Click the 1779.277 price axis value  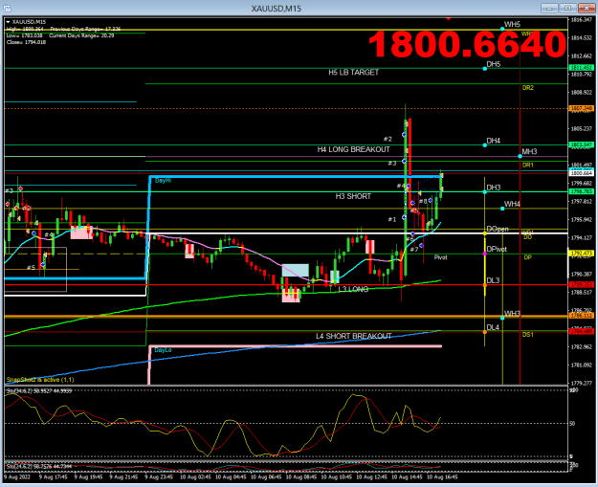tap(582, 383)
